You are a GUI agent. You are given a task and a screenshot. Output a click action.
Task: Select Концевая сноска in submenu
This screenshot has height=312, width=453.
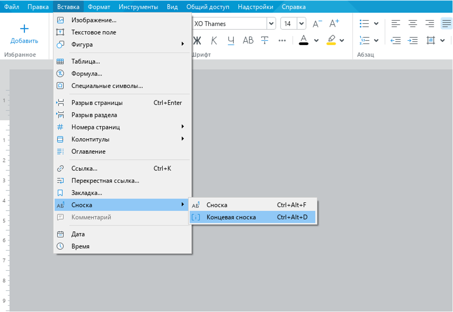click(253, 217)
